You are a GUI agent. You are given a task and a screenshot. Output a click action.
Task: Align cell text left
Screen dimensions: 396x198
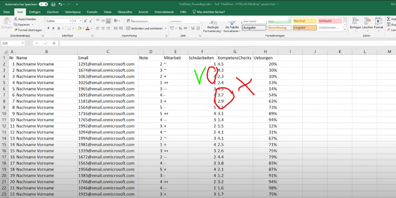(x=98, y=28)
